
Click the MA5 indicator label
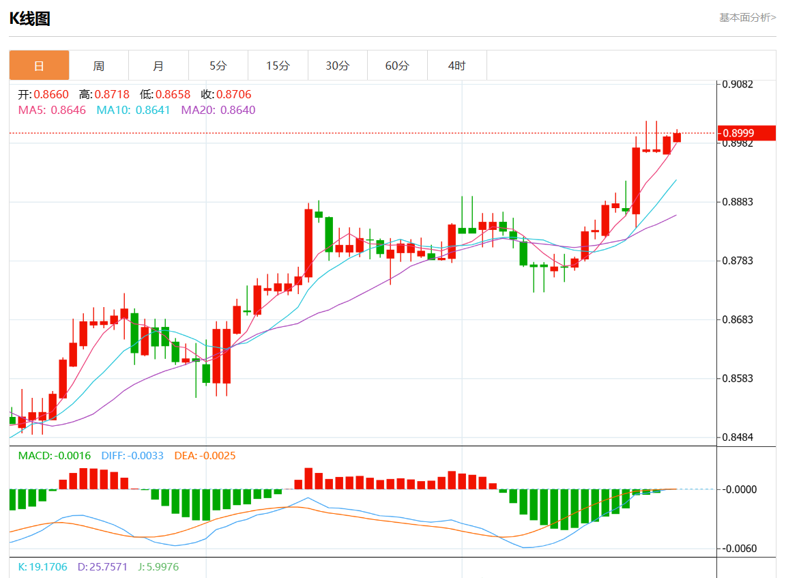52,110
